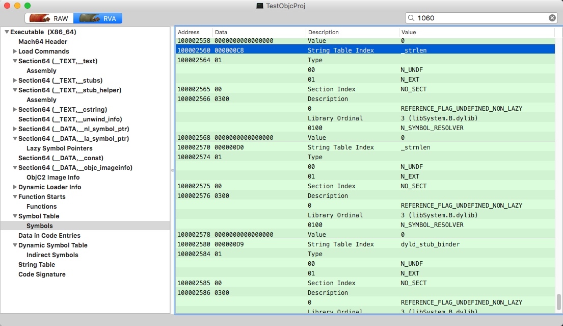The height and width of the screenshot is (326, 563).
Task: Select Symbols under Symbol Table
Action: coord(40,226)
